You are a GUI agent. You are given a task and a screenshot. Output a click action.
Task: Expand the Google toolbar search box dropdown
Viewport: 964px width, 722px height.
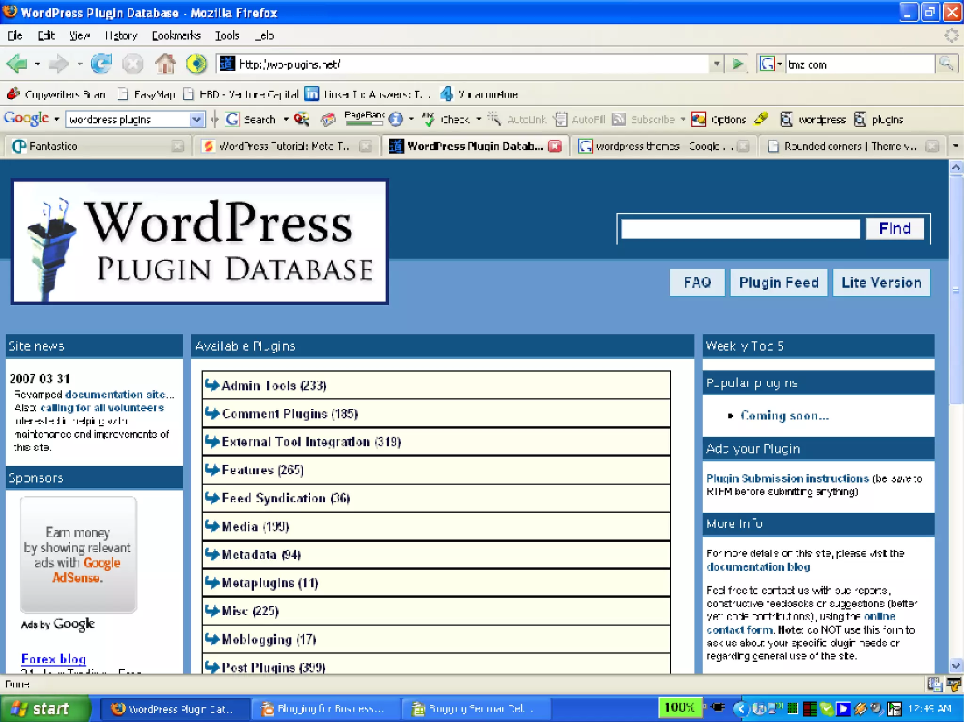pos(197,119)
